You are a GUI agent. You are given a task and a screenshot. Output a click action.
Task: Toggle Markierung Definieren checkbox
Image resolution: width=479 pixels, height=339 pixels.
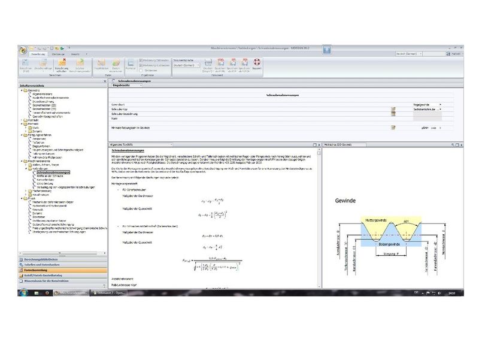[x=141, y=60]
